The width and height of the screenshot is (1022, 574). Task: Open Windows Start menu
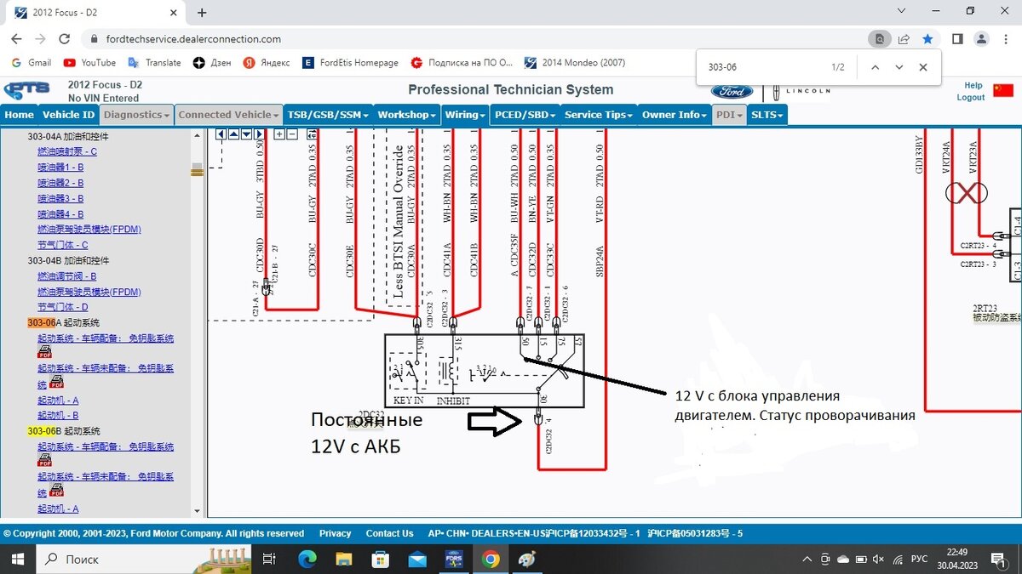click(19, 559)
